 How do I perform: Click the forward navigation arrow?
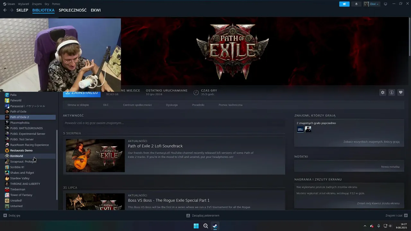click(x=12, y=10)
